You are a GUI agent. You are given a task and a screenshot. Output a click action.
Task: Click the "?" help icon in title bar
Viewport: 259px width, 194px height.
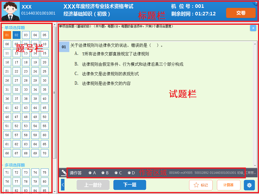256,3
